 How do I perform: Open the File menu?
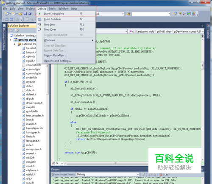tap(5, 8)
